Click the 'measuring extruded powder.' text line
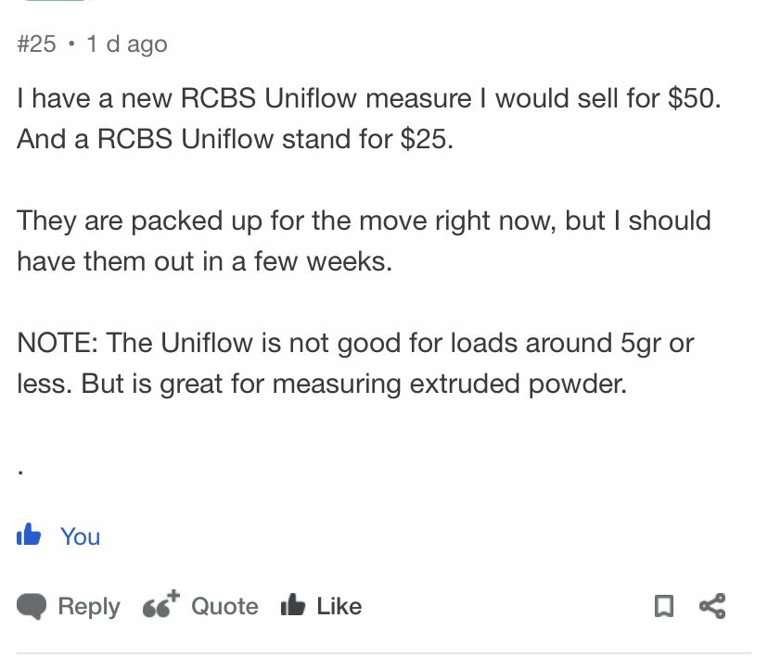Screen dimensions: 768x656 (450, 384)
